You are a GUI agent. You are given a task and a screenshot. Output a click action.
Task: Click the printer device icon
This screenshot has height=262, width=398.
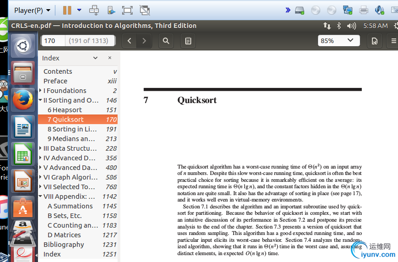coord(364,11)
